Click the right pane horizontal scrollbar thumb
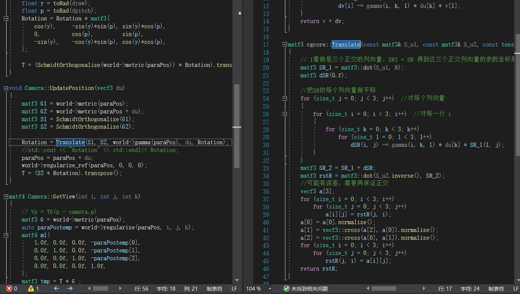520x294 pixels. (384, 288)
